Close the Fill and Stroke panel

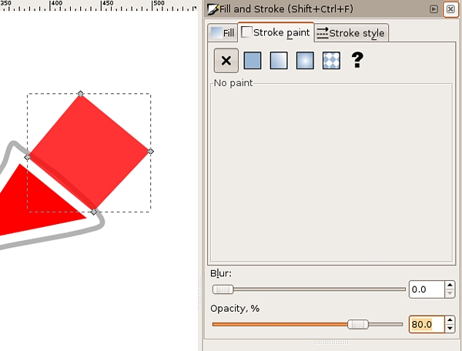(450, 9)
